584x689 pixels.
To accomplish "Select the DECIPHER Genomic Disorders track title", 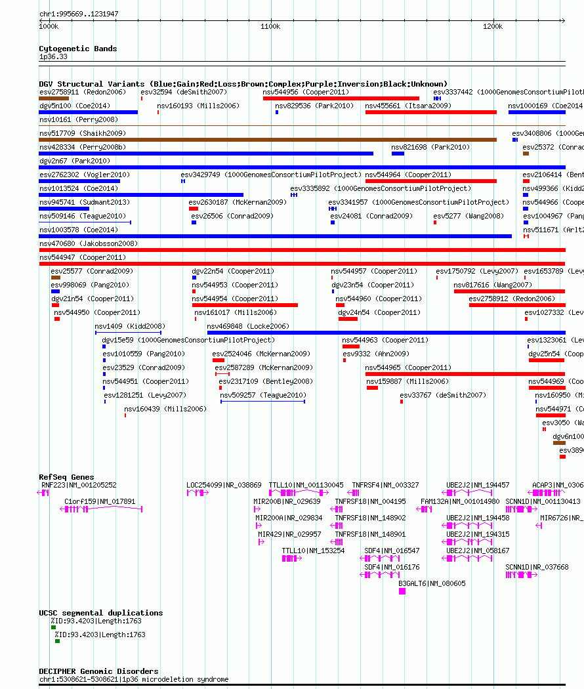I will point(98,671).
